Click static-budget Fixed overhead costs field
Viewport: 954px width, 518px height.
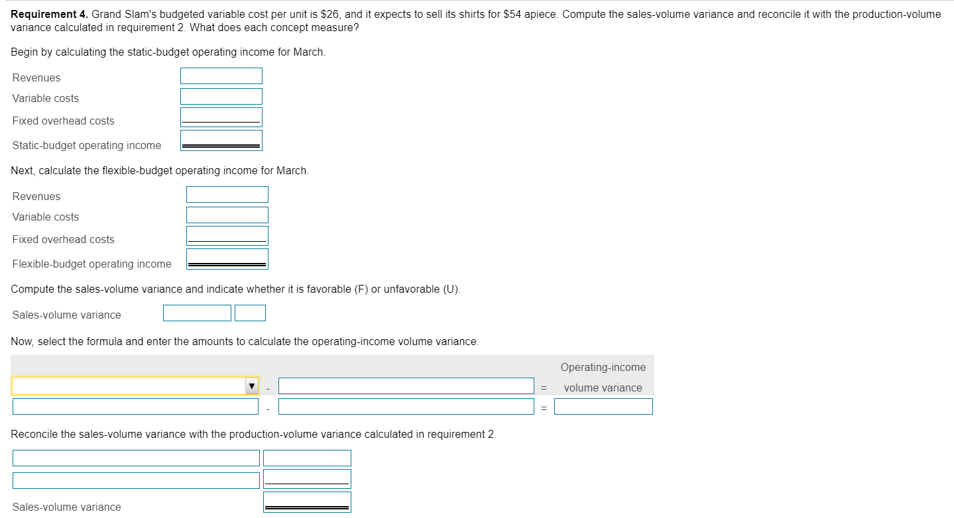pyautogui.click(x=221, y=117)
